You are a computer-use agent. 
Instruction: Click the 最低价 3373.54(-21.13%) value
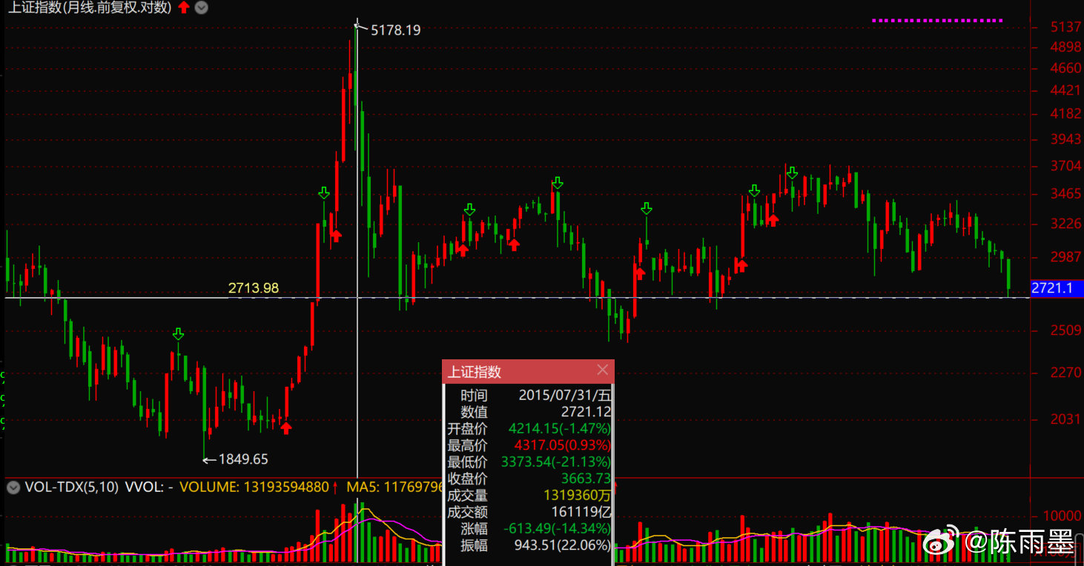[556, 462]
